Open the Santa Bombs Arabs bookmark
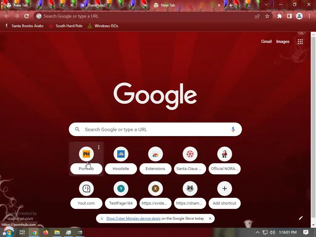The width and height of the screenshot is (316, 237). 24,26
